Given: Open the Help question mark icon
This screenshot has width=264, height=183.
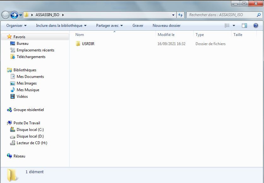Looking at the screenshot, I should (x=256, y=26).
